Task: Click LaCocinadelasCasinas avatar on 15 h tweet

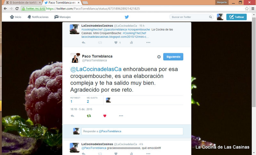Action: click(75, 29)
